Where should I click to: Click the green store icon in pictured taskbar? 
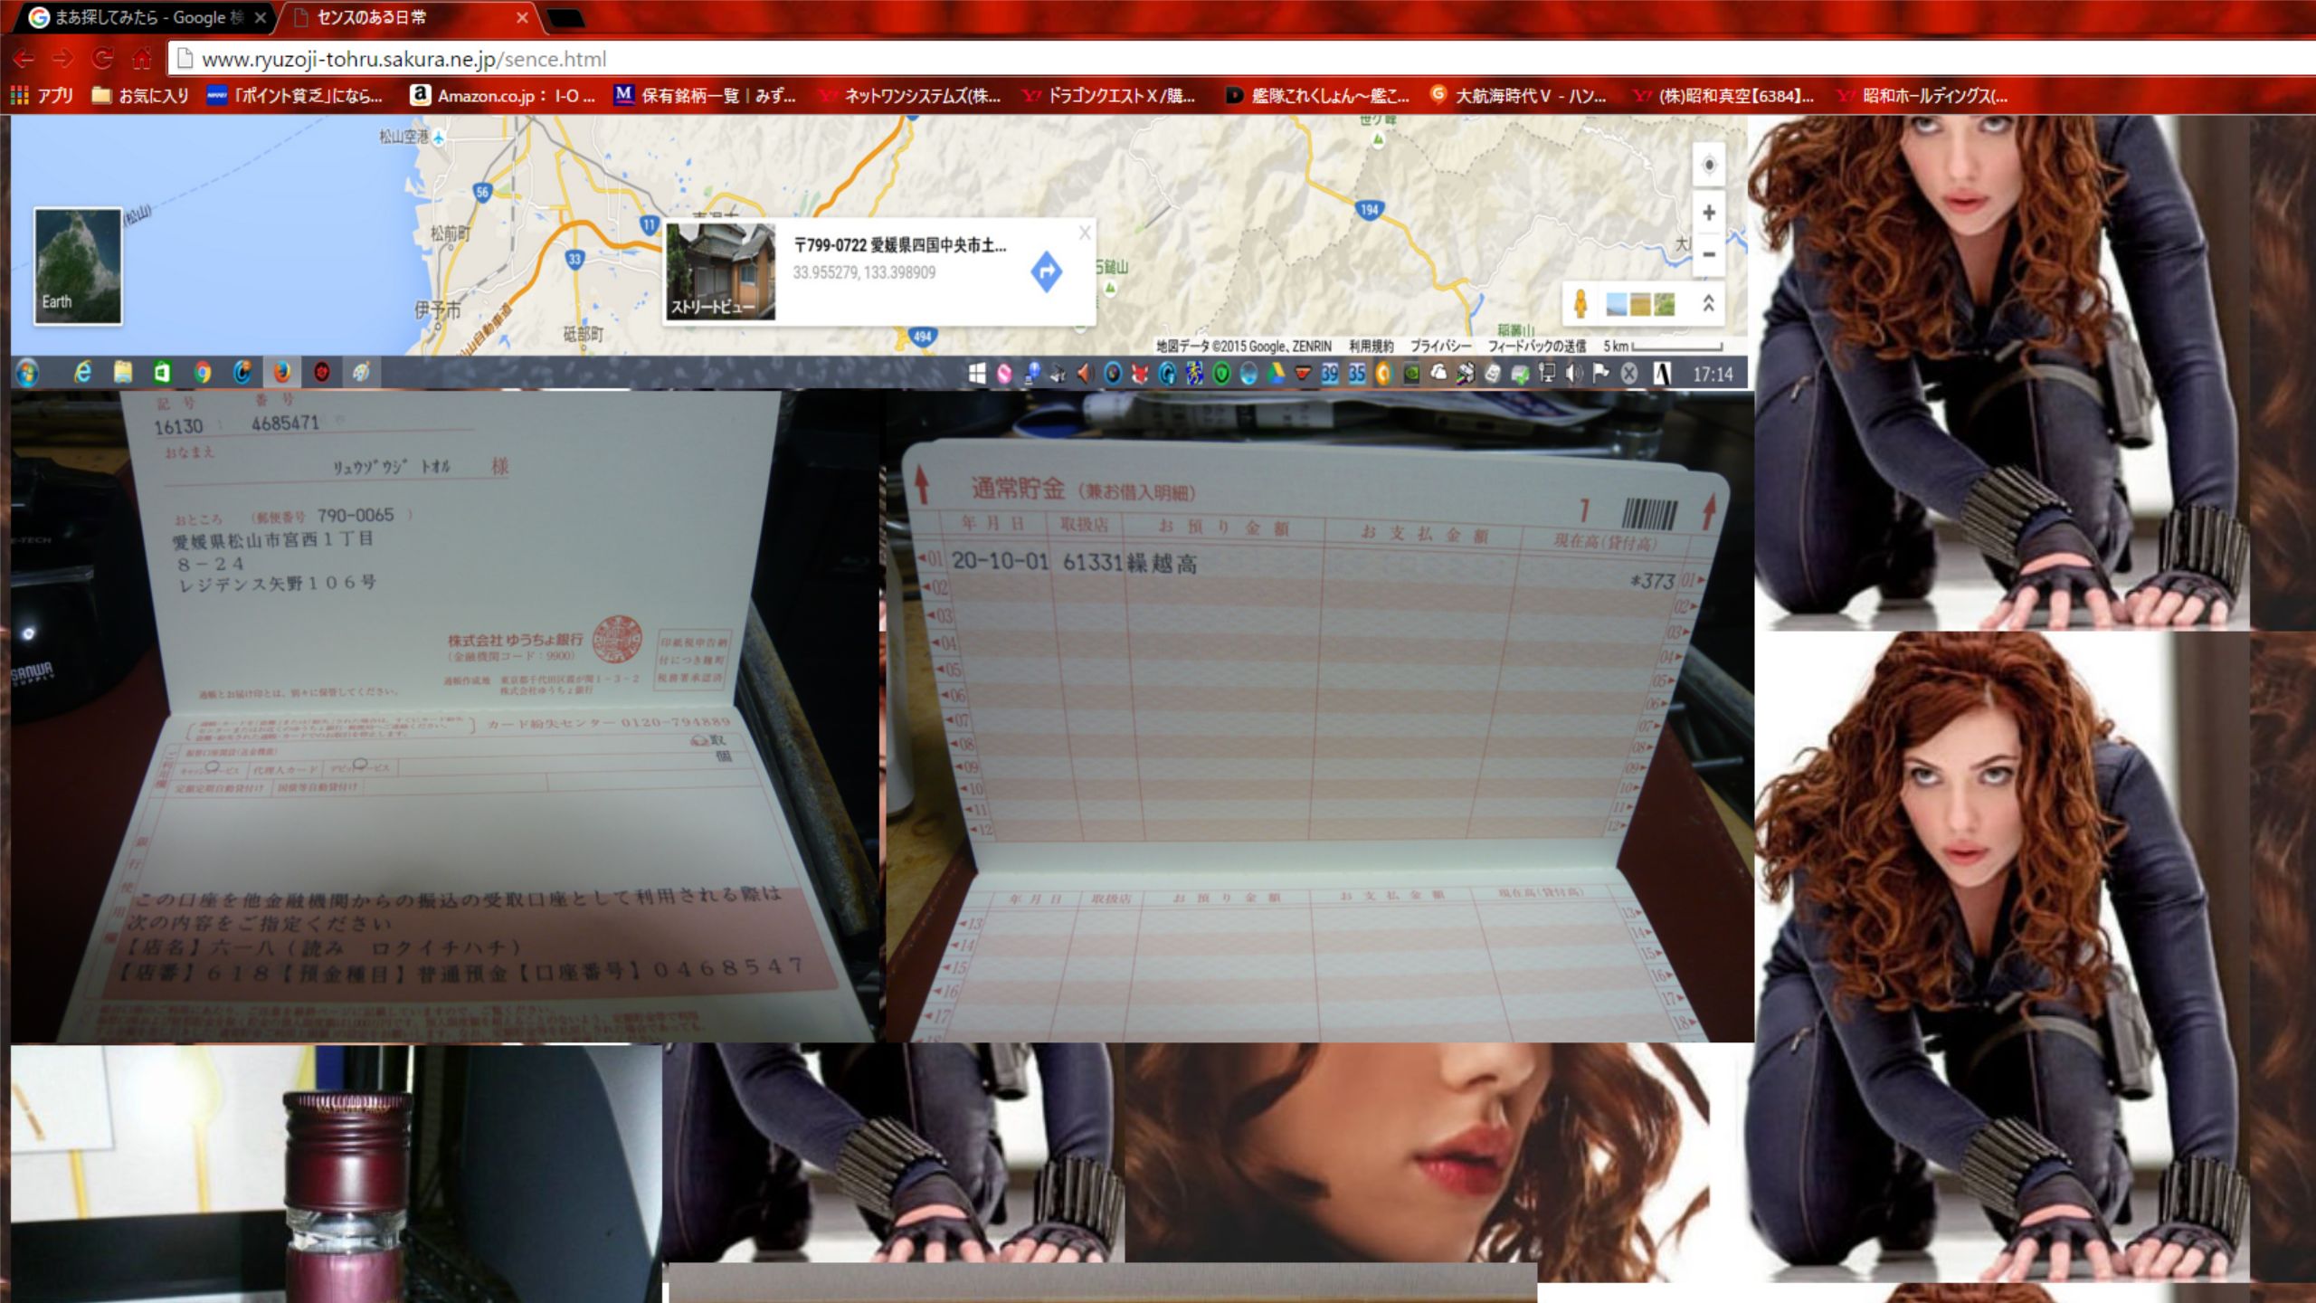tap(162, 372)
